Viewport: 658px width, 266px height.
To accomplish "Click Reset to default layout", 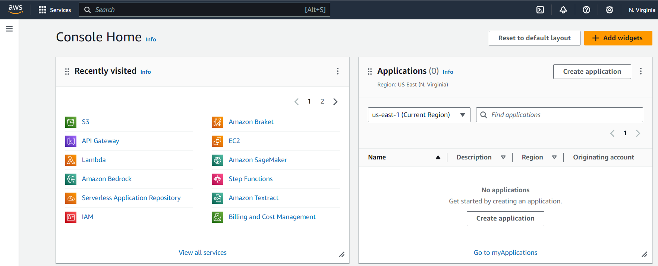I will coord(534,38).
